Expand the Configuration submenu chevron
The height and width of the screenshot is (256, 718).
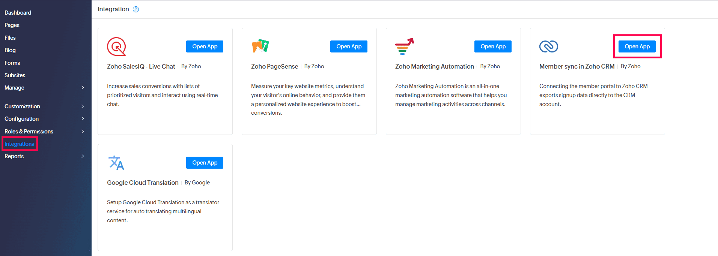[83, 119]
